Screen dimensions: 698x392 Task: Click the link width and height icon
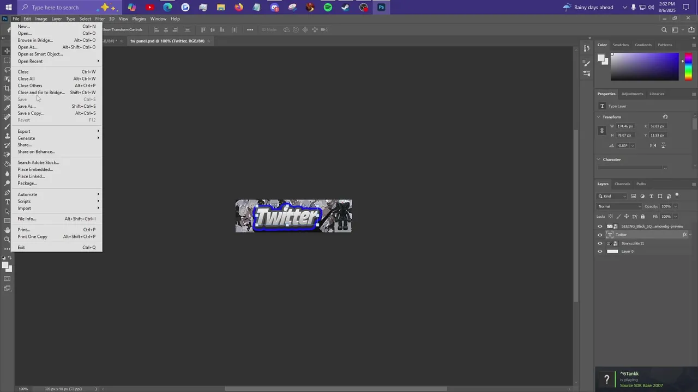[602, 131]
